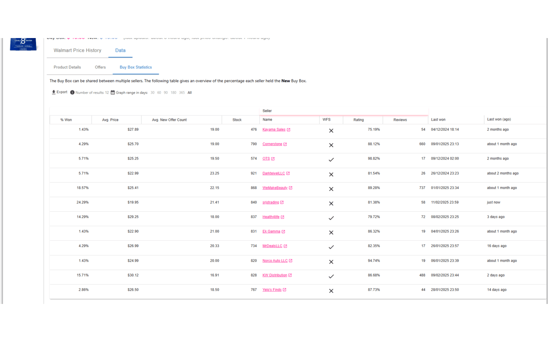548x342 pixels.
Task: Open the Offers tab
Action: (x=100, y=67)
